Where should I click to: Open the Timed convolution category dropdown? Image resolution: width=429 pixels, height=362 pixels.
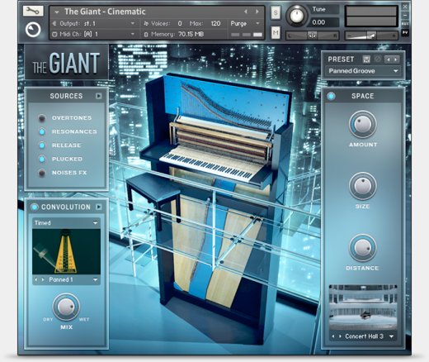[x=66, y=223]
